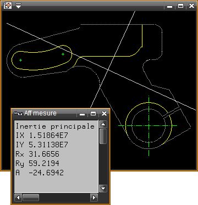
Task: Minimize the main drawing window
Action: [170, 6]
